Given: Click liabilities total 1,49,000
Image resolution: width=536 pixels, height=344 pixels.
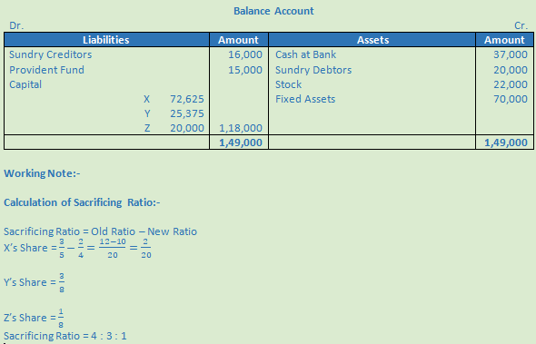Looking at the screenshot, I should point(241,143).
